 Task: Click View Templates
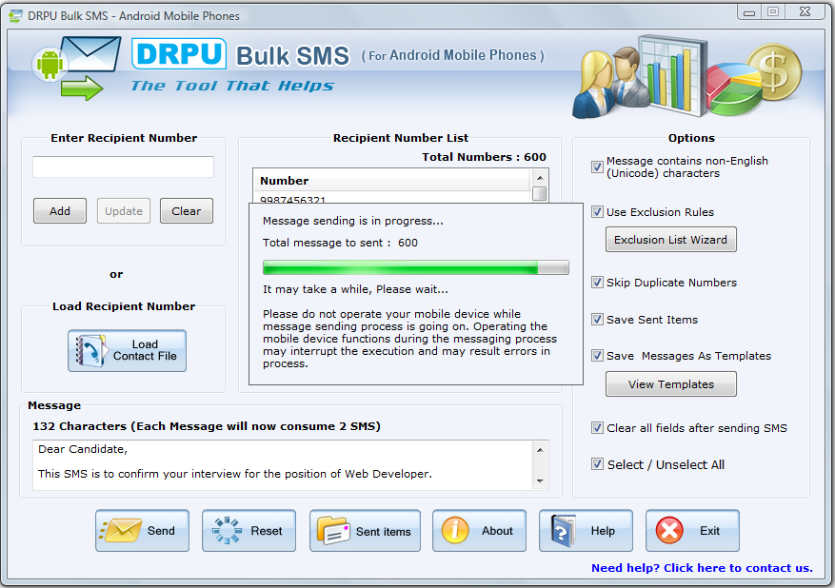point(670,383)
